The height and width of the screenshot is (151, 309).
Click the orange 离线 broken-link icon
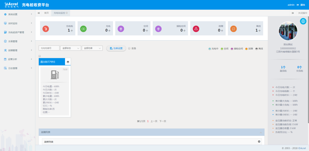[234, 29]
